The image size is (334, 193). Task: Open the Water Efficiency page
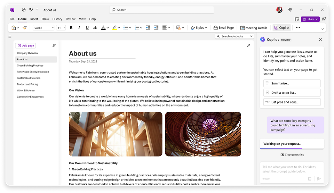26,91
